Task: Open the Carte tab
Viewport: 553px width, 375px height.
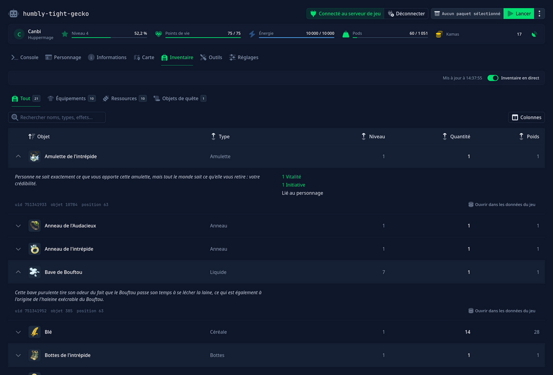Action: [144, 58]
